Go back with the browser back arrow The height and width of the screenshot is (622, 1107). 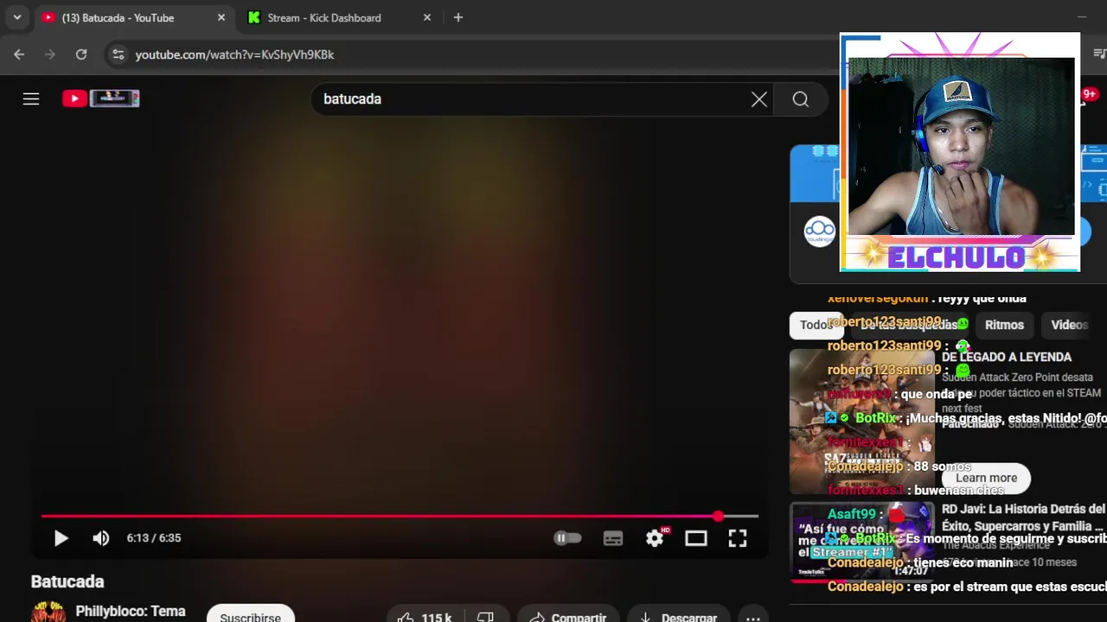[x=19, y=54]
